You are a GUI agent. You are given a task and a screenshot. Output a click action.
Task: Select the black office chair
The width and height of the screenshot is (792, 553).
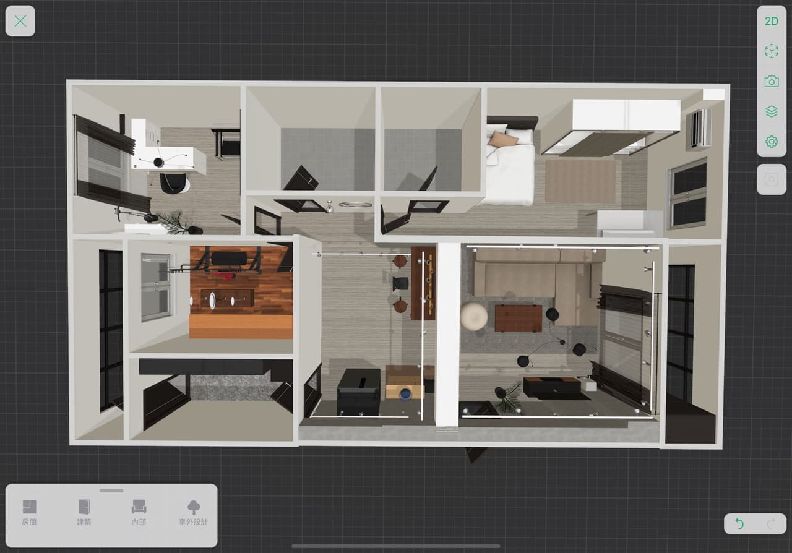174,182
